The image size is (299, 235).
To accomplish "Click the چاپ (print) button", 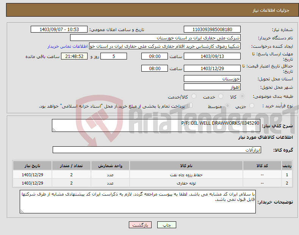I will (166, 225).
